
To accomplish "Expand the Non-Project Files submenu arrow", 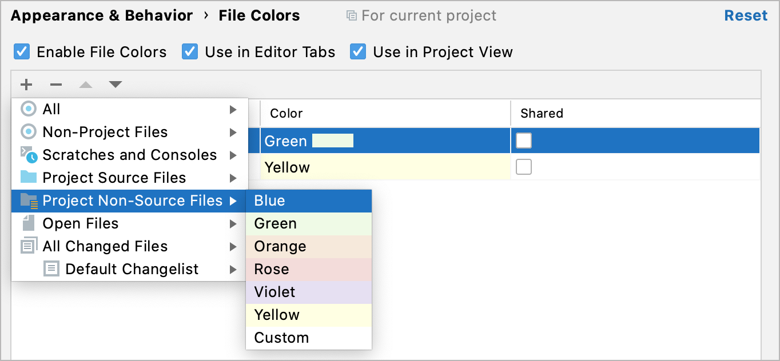I will (x=234, y=132).
